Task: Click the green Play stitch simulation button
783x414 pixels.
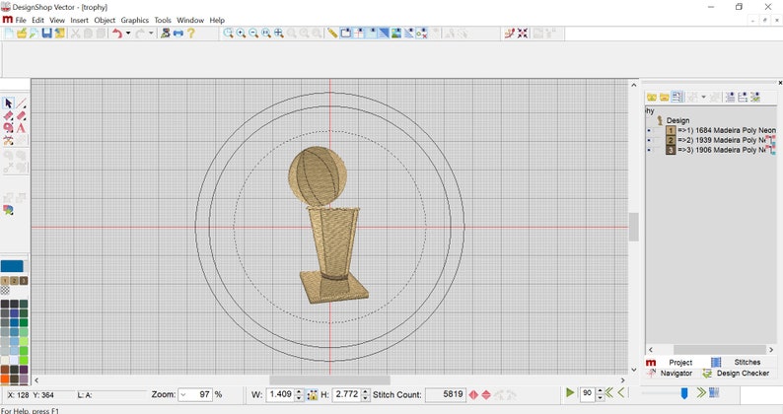Action: click(x=570, y=393)
